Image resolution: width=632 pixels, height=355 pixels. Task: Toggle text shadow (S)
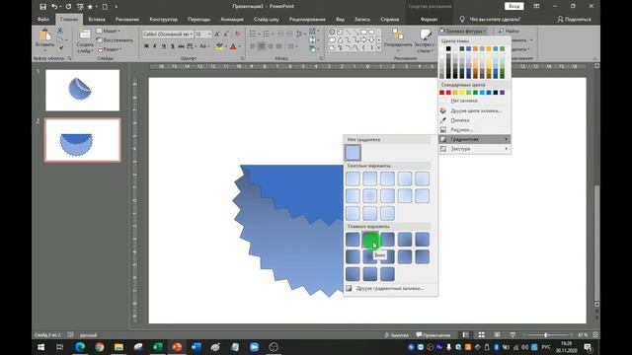click(x=172, y=46)
